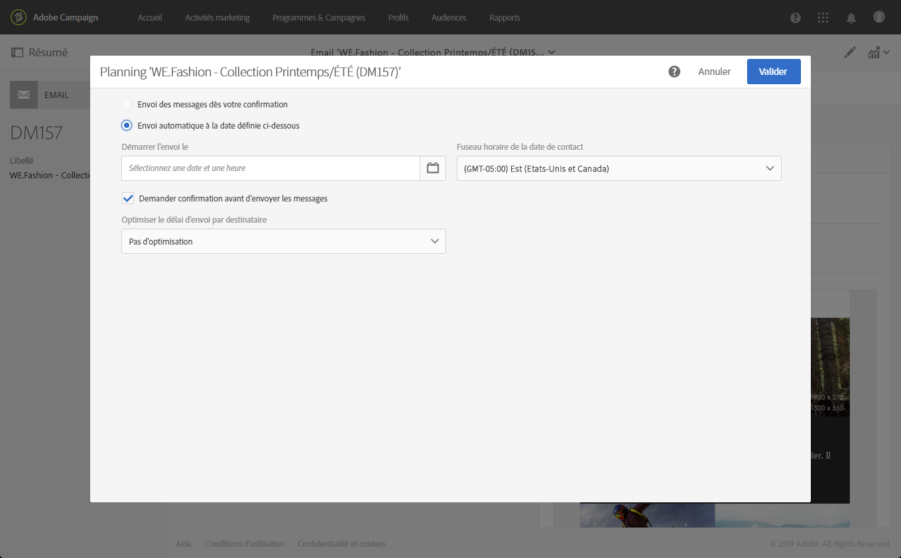
Task: Click the Résumé panel icon
Action: [x=17, y=52]
